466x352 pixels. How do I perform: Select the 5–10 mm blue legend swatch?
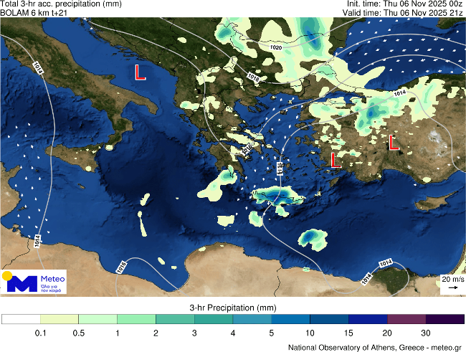click(290, 319)
